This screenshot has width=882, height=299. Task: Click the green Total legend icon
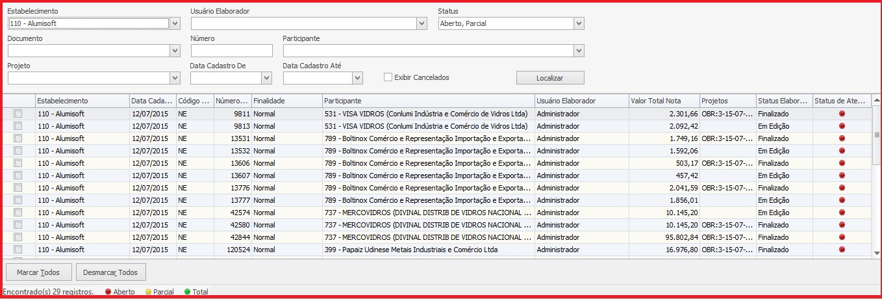(187, 292)
